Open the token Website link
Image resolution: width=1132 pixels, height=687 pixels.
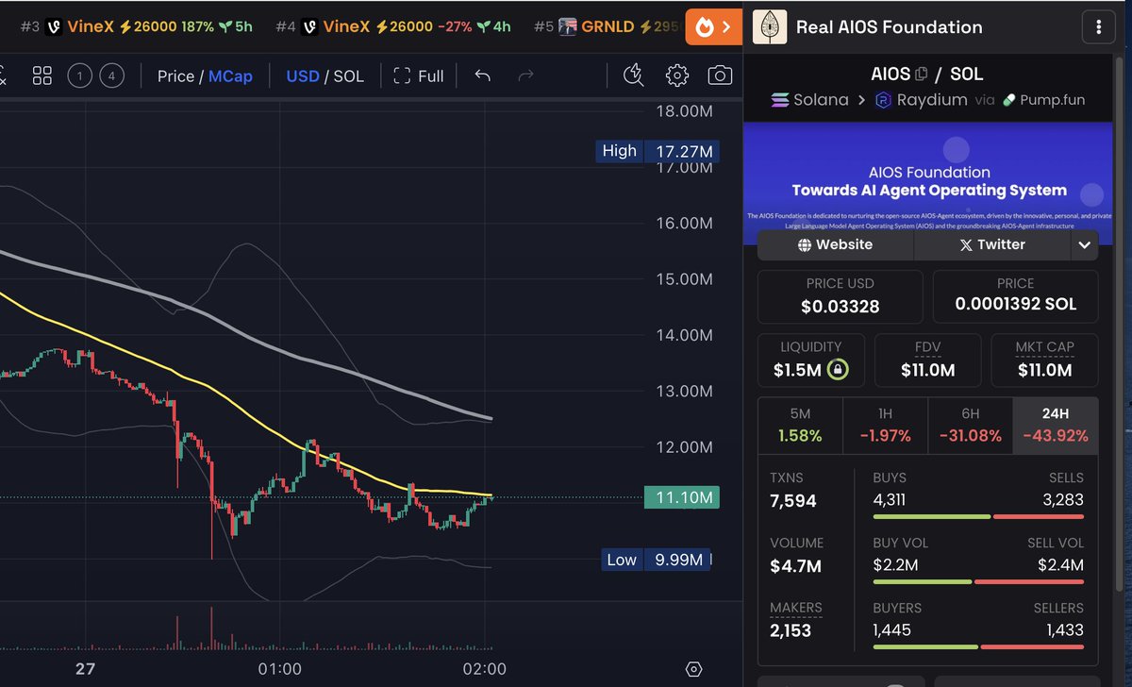(x=836, y=244)
